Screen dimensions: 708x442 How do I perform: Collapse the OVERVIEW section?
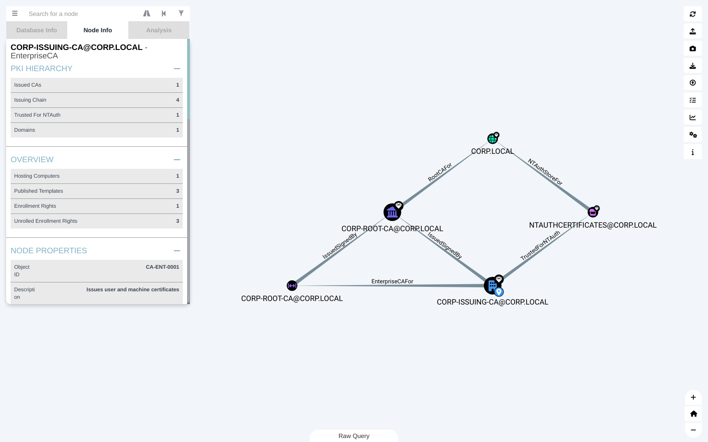(177, 160)
